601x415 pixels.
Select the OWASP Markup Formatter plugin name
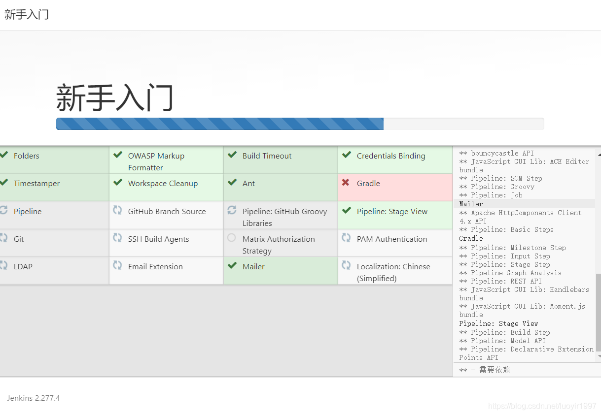pyautogui.click(x=156, y=161)
